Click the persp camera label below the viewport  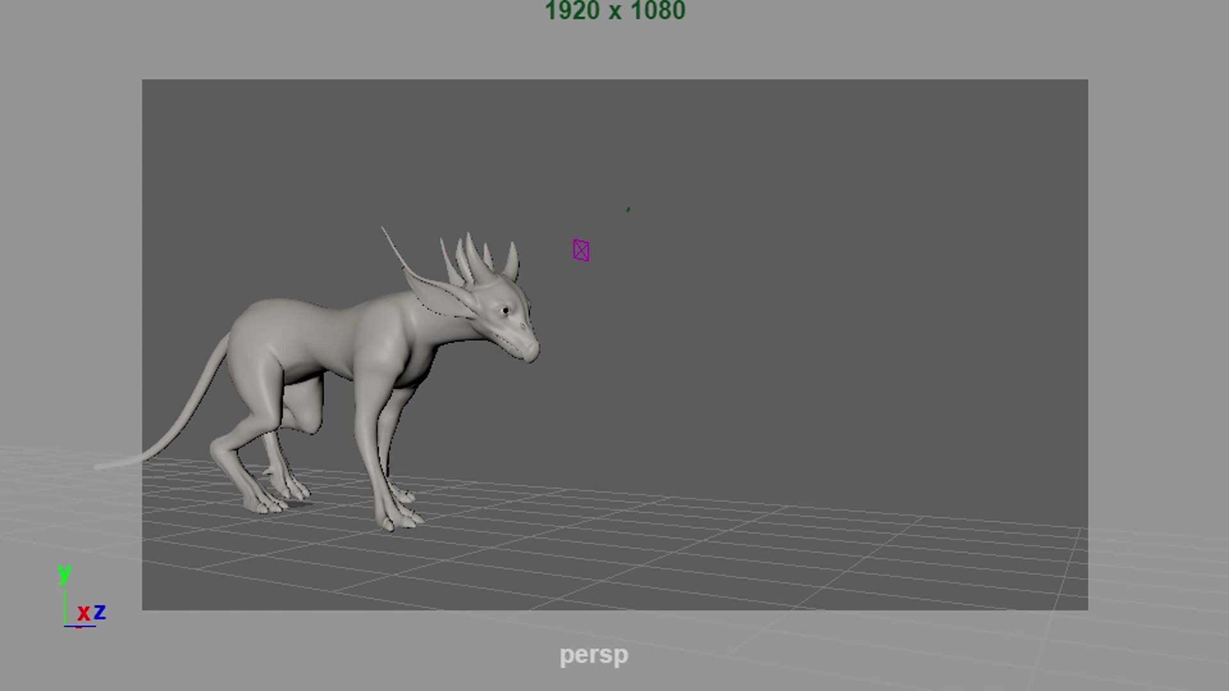594,655
